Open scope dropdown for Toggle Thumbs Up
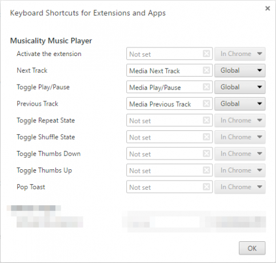 click(x=240, y=170)
